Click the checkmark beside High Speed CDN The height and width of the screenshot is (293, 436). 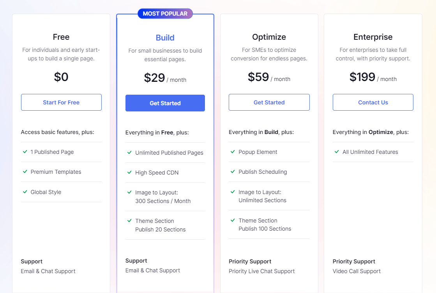(x=129, y=172)
